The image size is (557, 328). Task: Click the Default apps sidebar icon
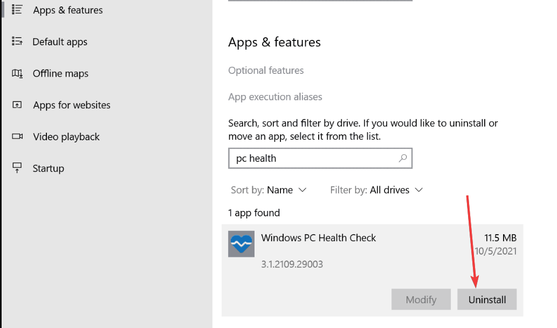pos(17,41)
